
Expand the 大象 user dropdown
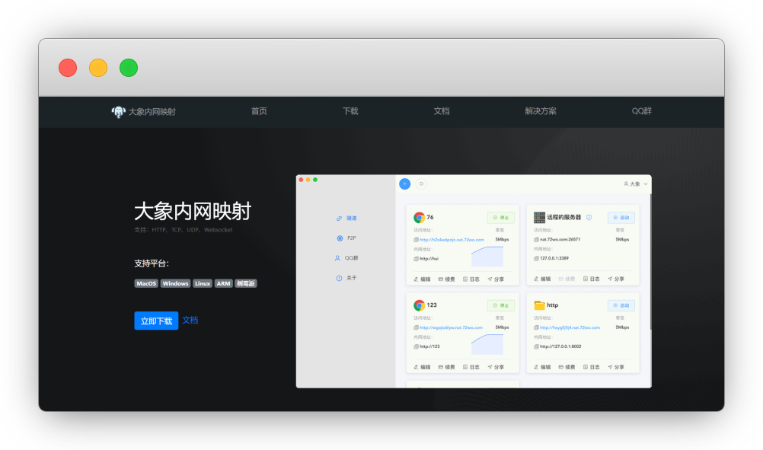click(636, 184)
